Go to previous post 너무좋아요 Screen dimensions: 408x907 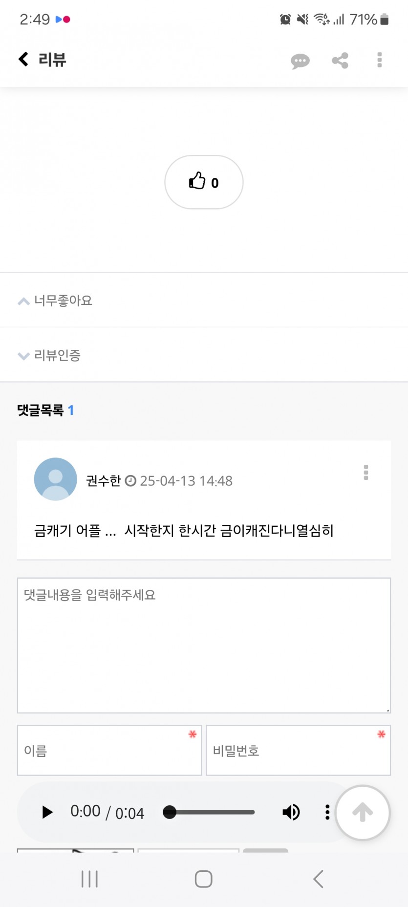click(204, 301)
